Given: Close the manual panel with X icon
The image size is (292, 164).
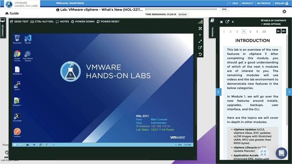Looking at the screenshot, I should point(221,22).
